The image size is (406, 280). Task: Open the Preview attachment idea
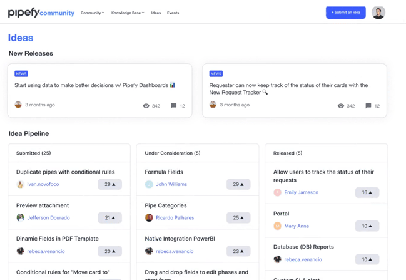pos(43,205)
